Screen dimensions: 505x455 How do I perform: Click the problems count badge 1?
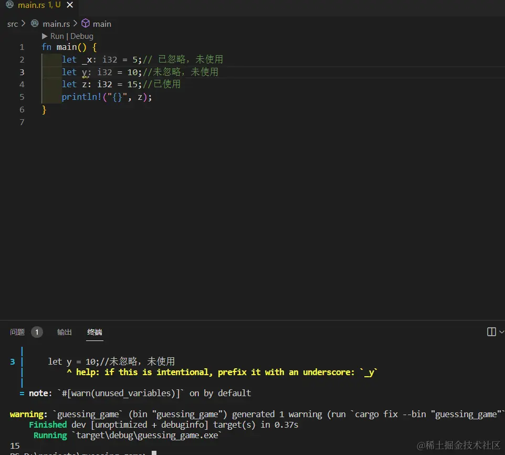click(37, 332)
